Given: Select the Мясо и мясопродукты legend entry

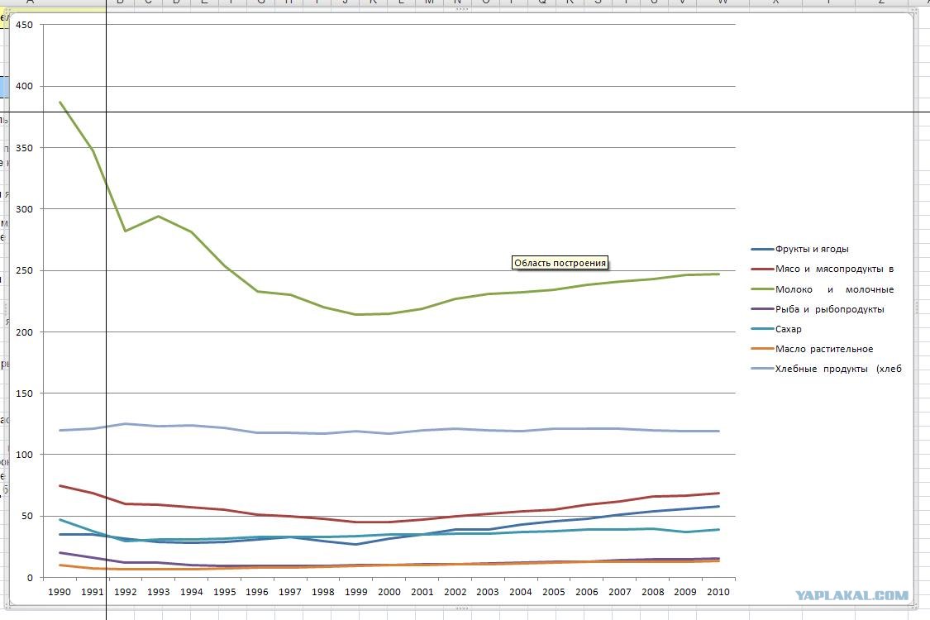Looking at the screenshot, I should tap(823, 269).
